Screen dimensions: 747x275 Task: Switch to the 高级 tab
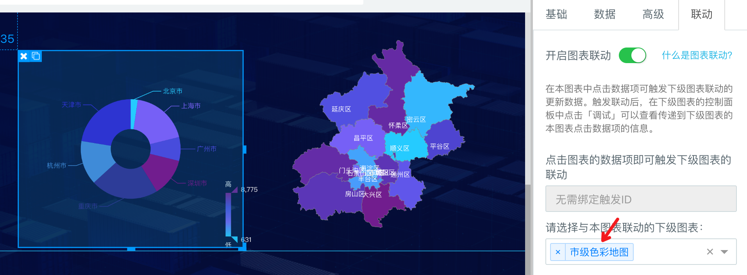[x=653, y=14]
